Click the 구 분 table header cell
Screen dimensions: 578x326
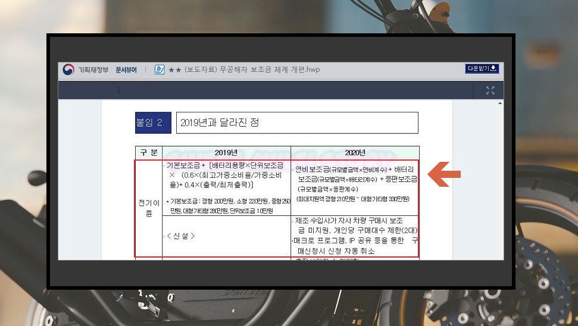tap(149, 152)
